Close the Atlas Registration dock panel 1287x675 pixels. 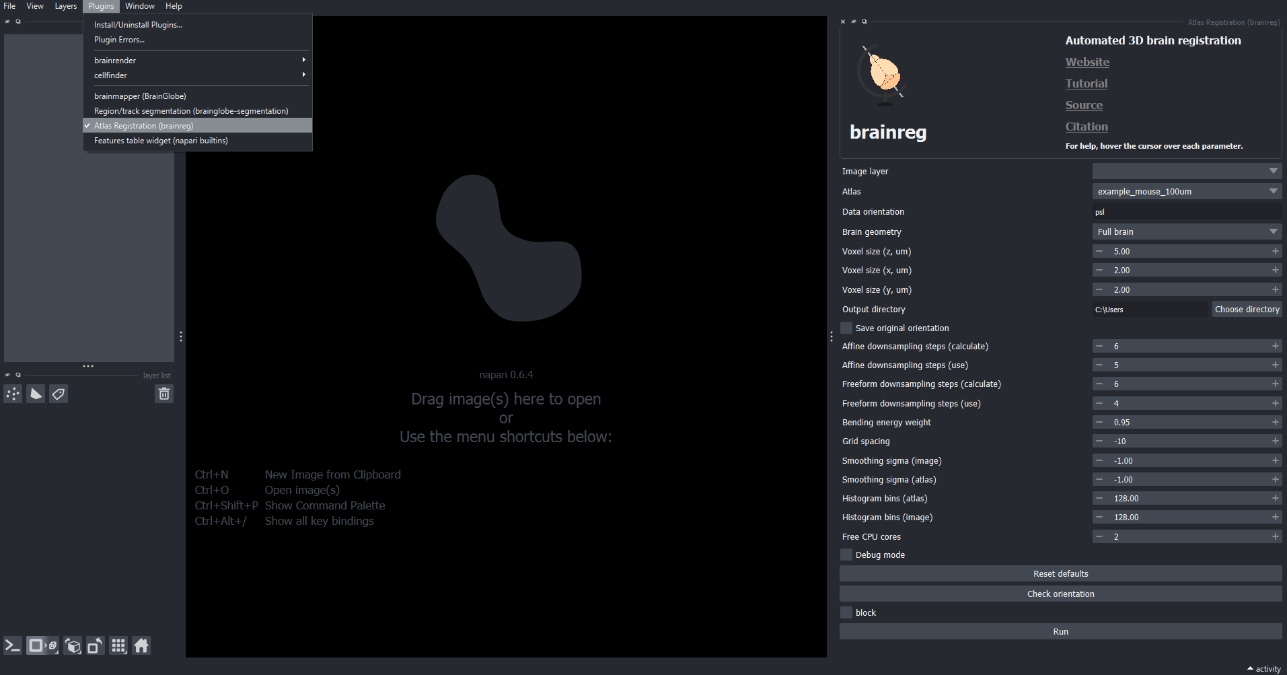[x=843, y=22]
